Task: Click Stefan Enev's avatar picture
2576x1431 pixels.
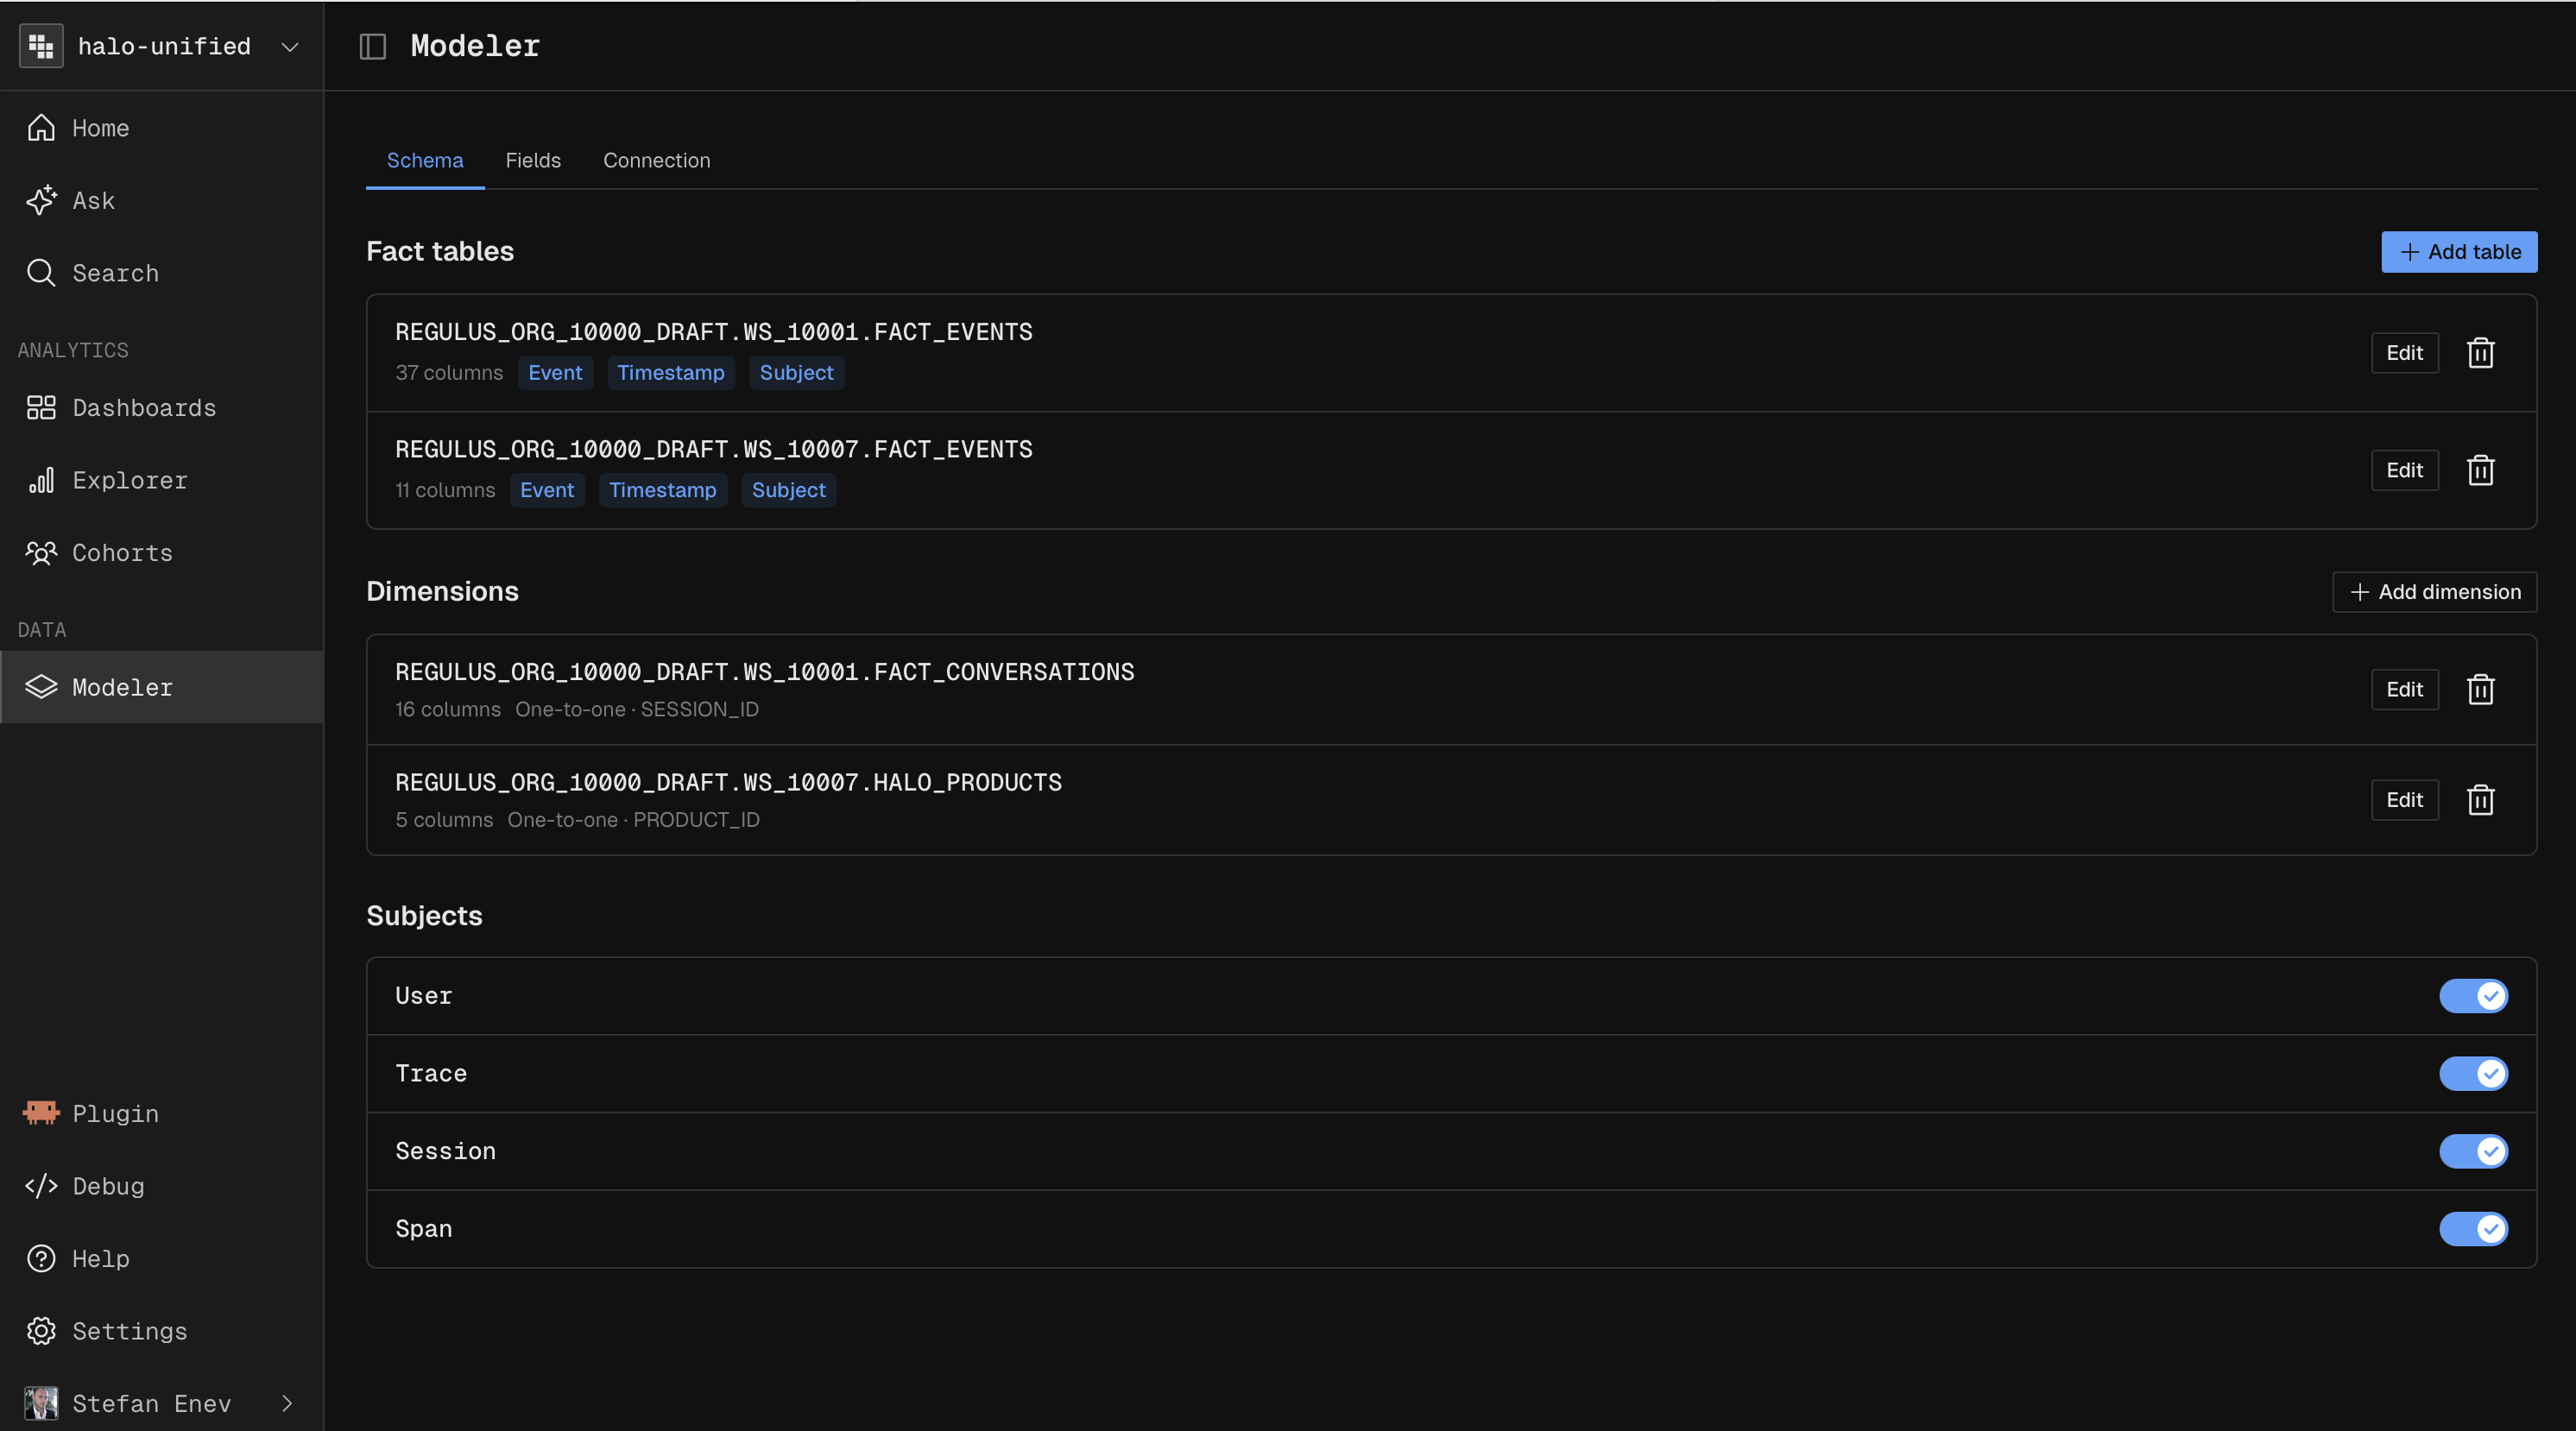Action: (x=41, y=1403)
